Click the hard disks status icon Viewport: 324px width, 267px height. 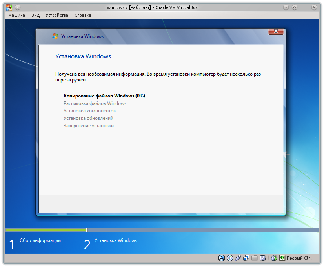point(221,258)
